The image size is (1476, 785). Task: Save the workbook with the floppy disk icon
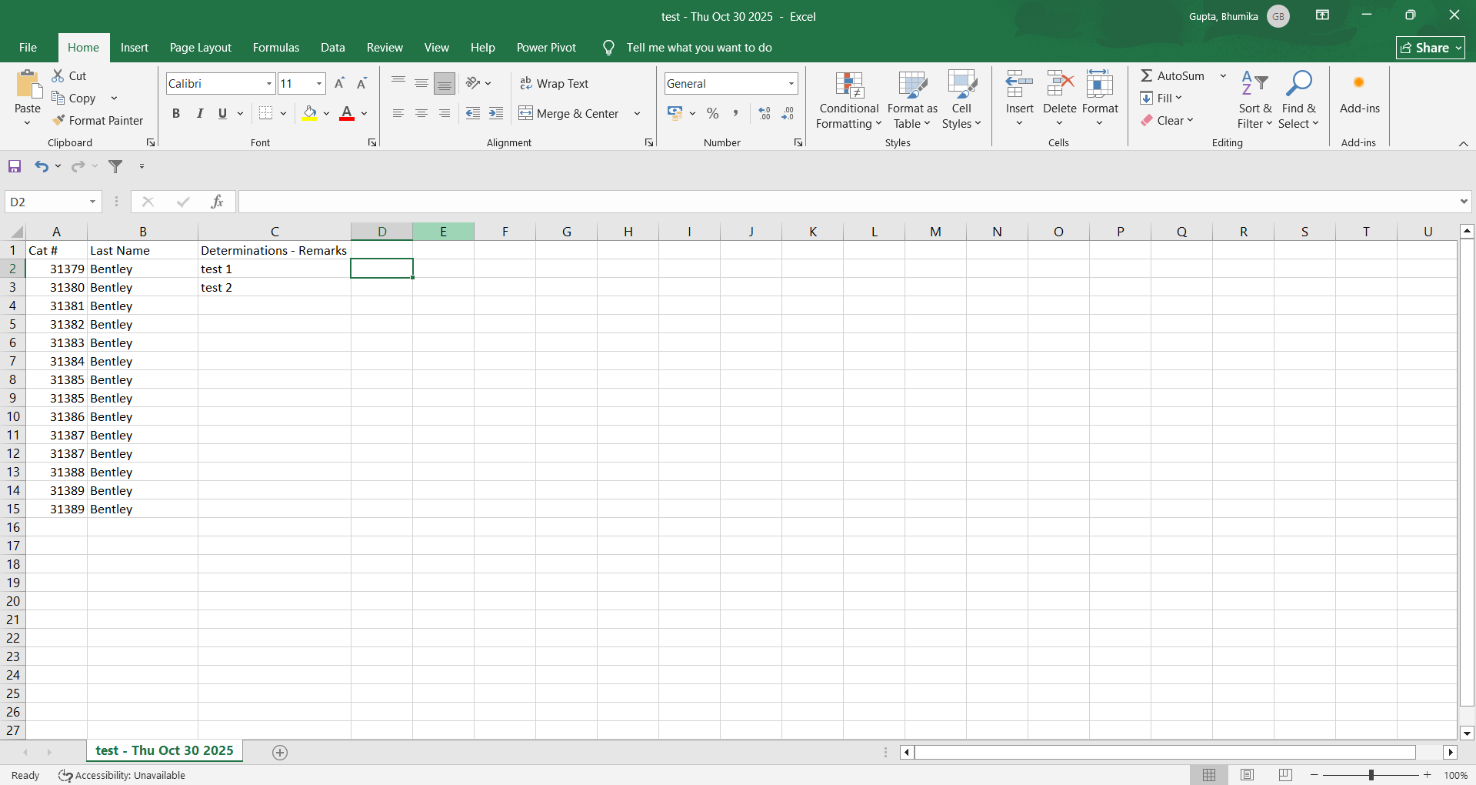click(x=15, y=166)
